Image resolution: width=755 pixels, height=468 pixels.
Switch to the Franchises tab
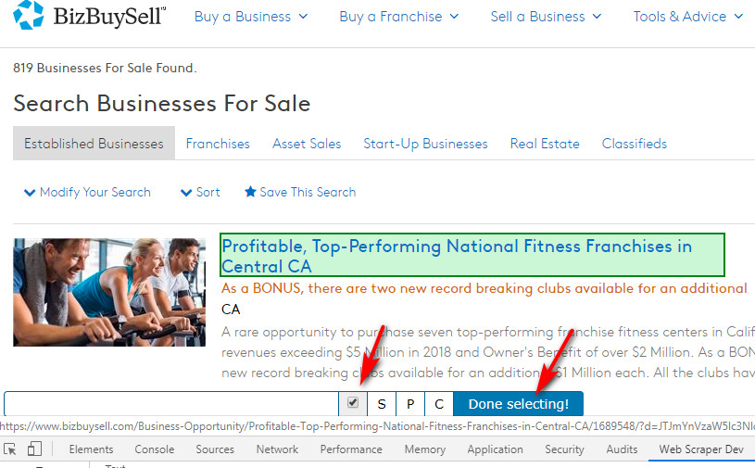tap(218, 144)
